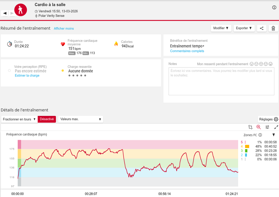Open the chart sliders filter icon
279x197 pixels.
[x=267, y=127]
